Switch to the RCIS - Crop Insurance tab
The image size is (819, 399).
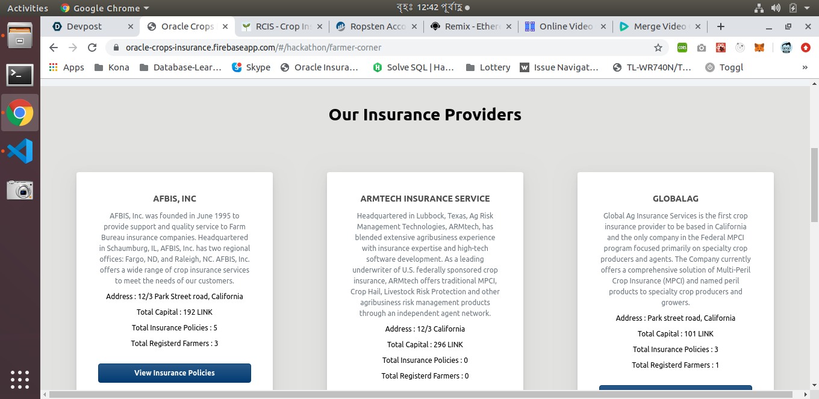point(283,26)
